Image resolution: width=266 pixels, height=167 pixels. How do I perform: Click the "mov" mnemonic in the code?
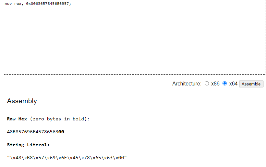pyautogui.click(x=8, y=4)
